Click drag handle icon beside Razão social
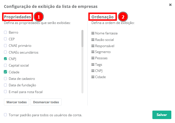The height and width of the screenshot is (123, 175). point(93,40)
